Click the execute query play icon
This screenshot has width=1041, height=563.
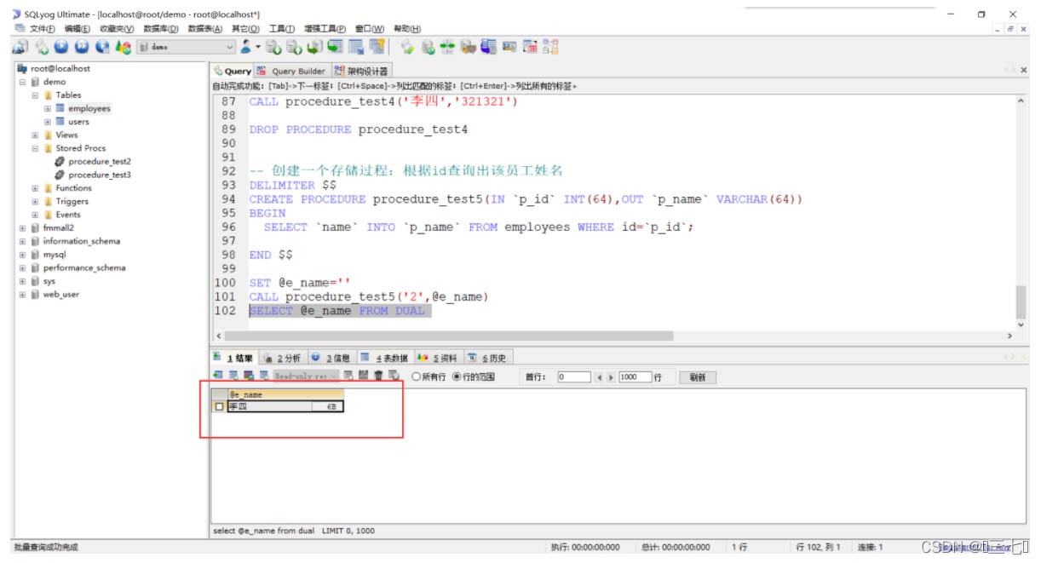(61, 48)
